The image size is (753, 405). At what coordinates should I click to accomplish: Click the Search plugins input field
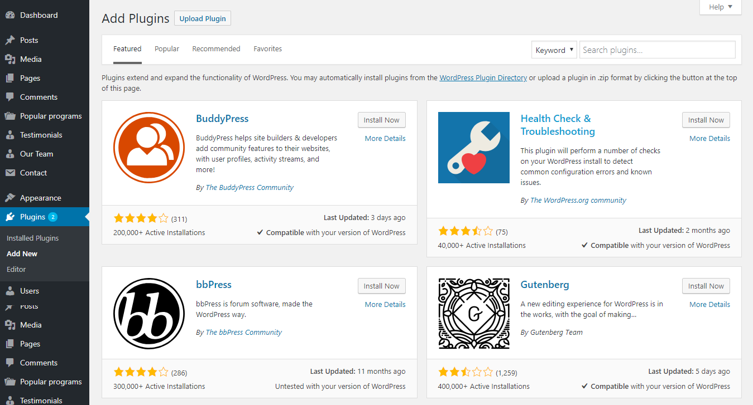pyautogui.click(x=657, y=50)
